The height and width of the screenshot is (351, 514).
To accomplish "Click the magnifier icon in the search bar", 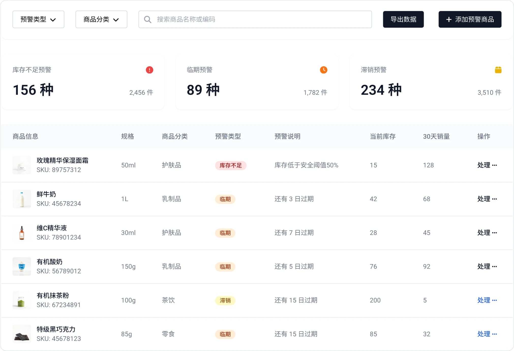I will 148,19.
